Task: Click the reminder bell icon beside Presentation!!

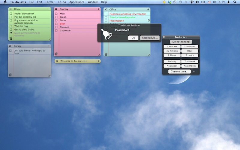Action: (149, 21)
